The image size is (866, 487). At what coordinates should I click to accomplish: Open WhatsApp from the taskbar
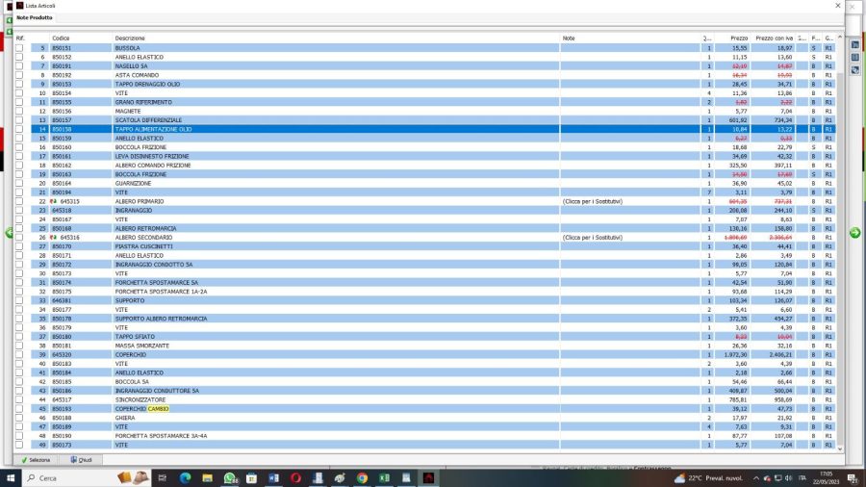230,477
